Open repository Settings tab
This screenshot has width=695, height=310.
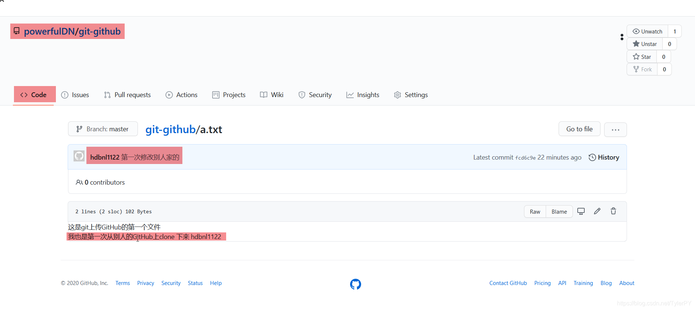point(411,95)
